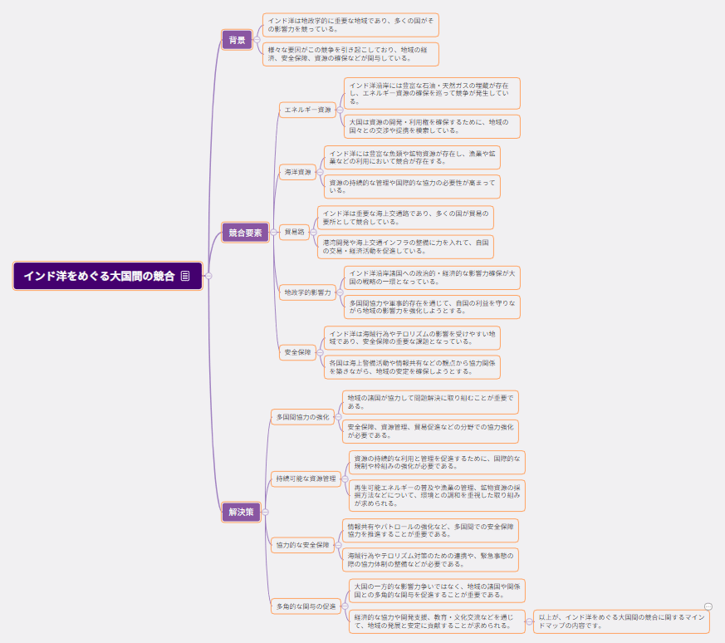Select the final summary node starting with 以上が
Screen dimensions: 725x643
[x=621, y=621]
